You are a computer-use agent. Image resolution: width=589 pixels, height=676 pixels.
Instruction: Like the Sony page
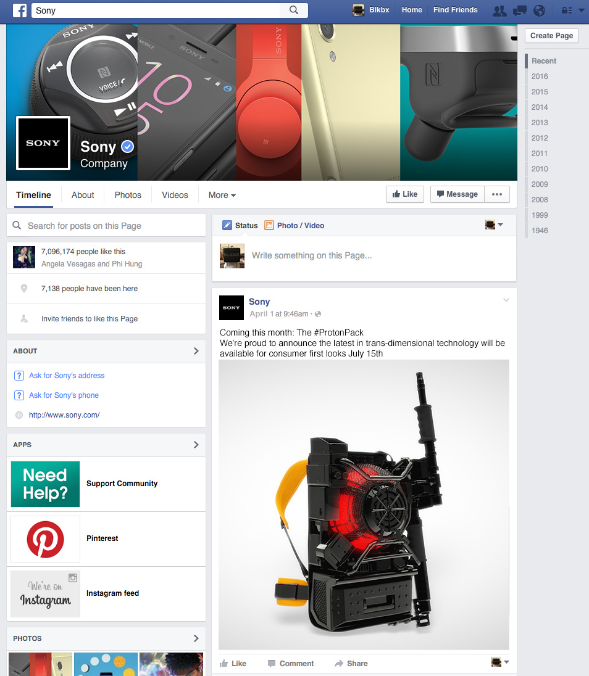point(405,194)
